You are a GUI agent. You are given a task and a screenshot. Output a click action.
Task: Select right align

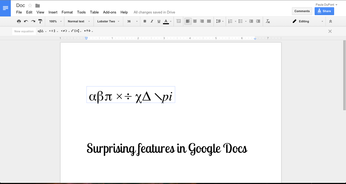[x=202, y=21]
